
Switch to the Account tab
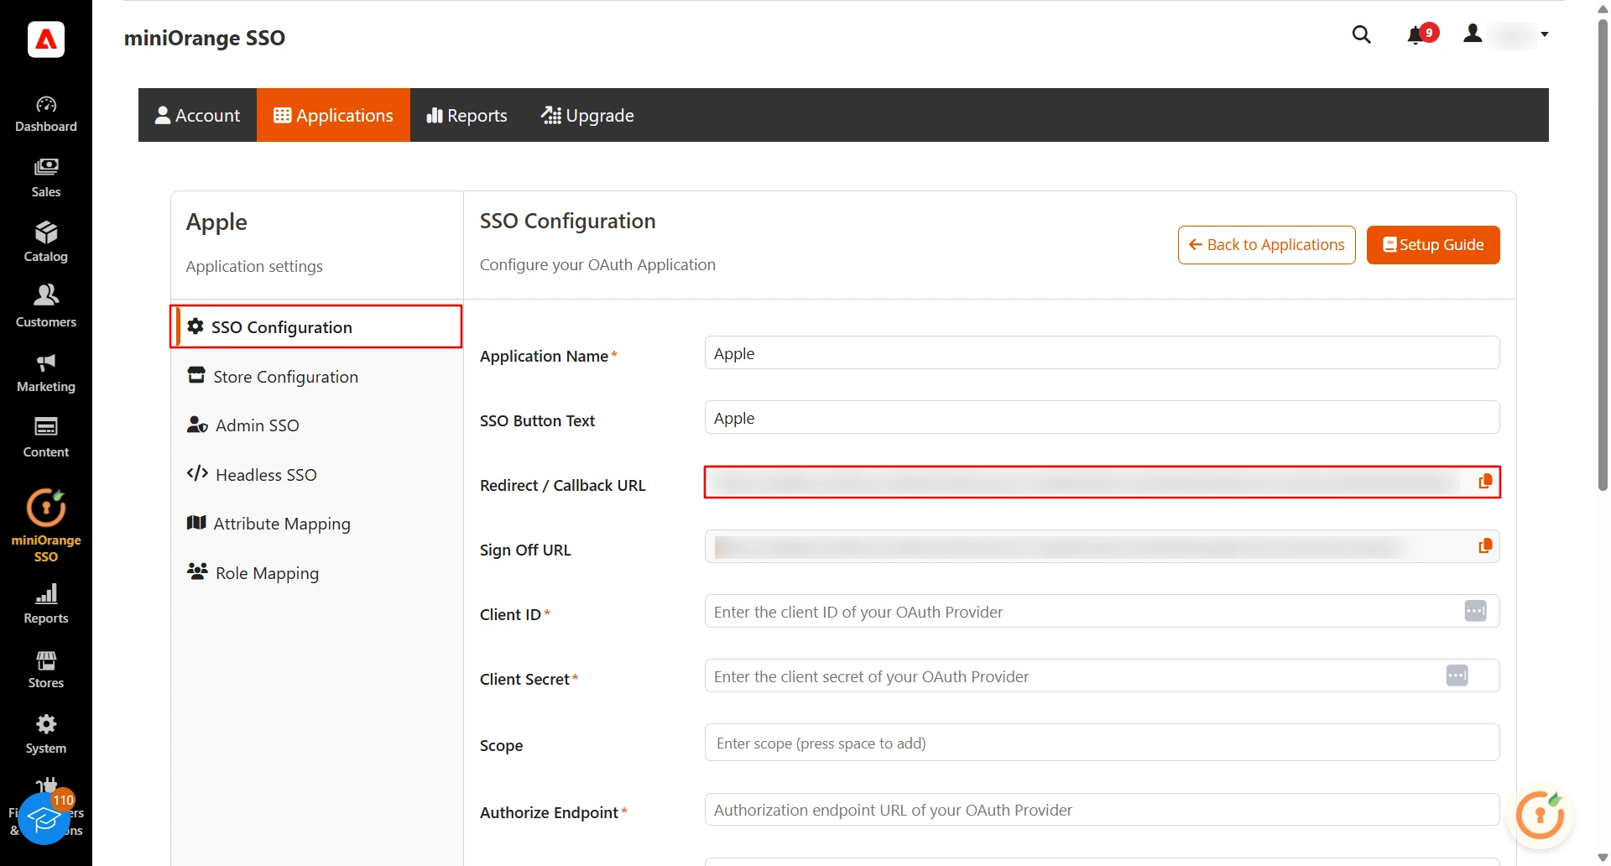197,115
